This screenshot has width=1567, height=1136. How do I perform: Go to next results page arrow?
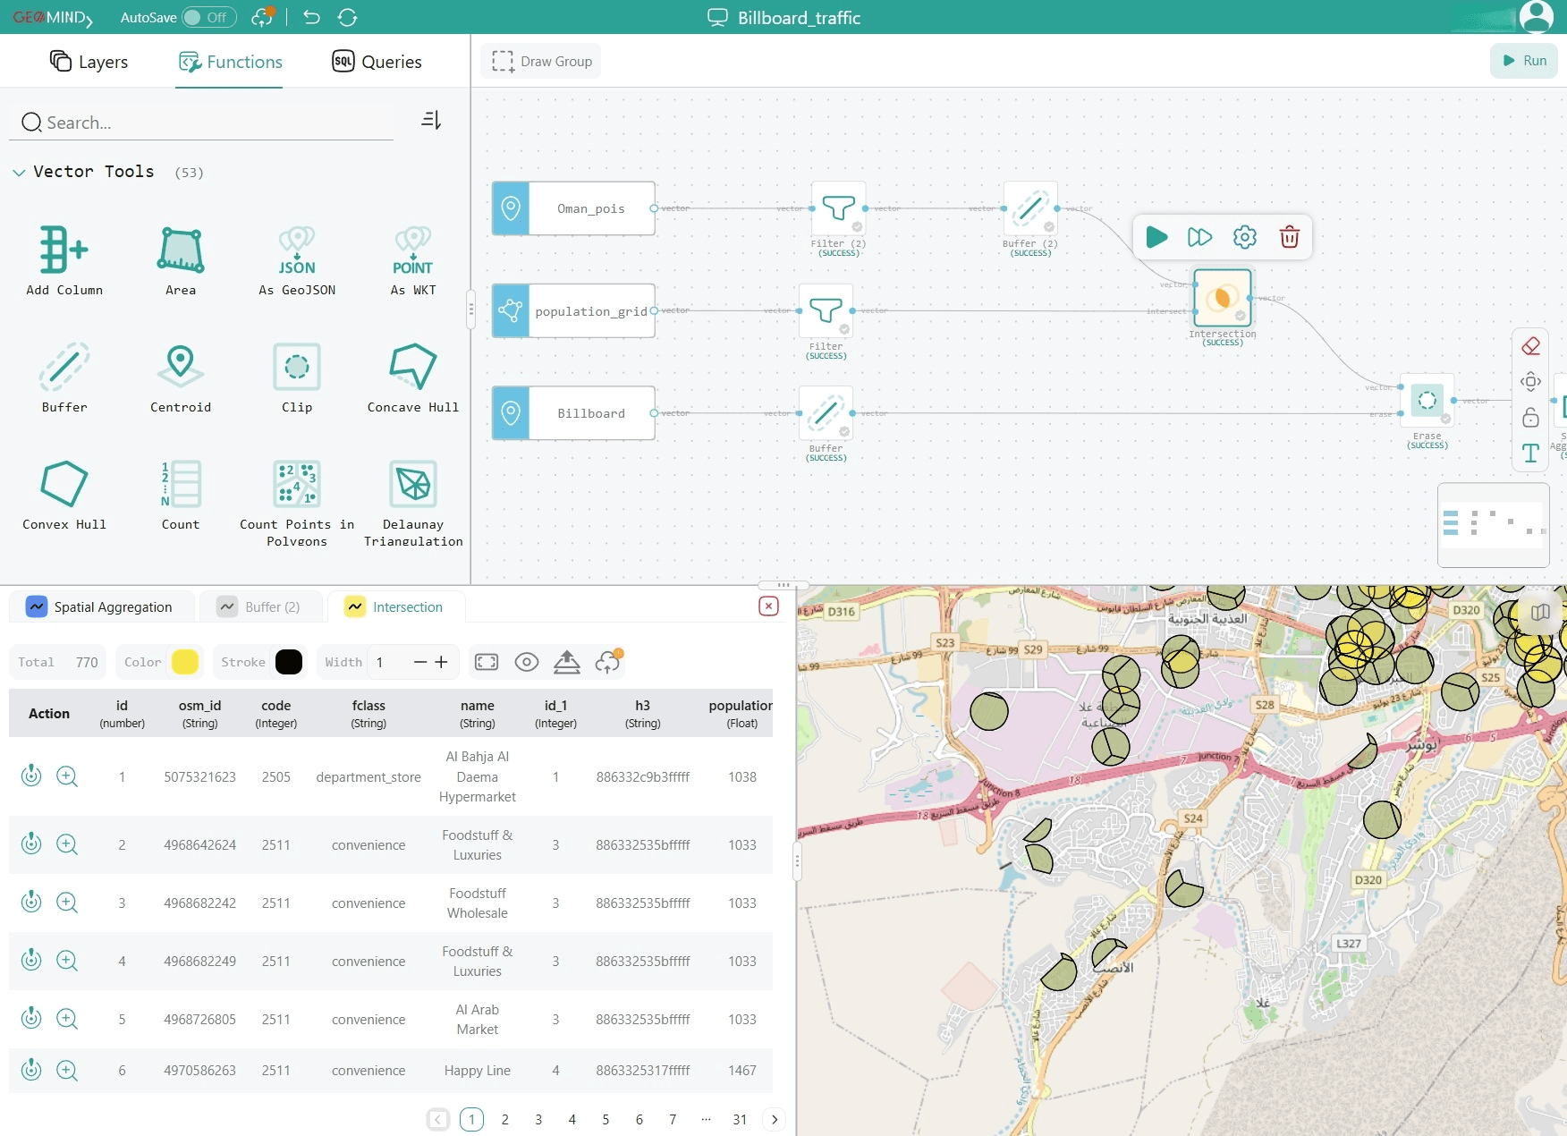775,1119
